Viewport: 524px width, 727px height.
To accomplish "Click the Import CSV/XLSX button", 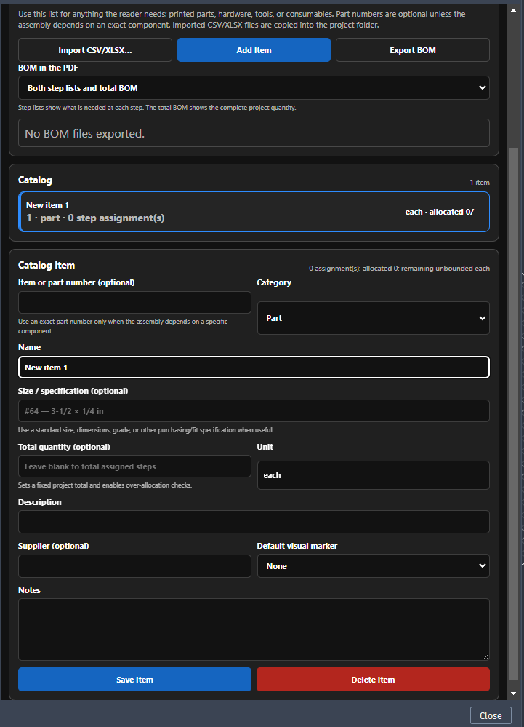I will 95,50.
